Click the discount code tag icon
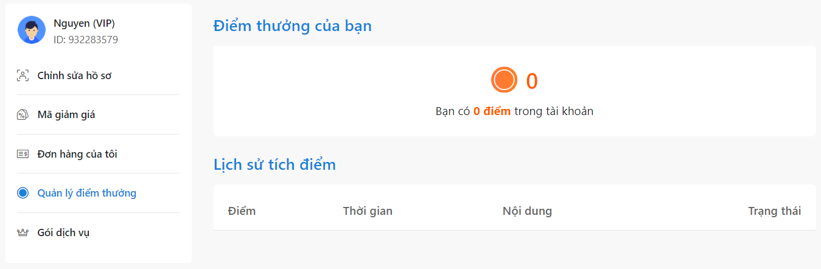 pos(23,115)
